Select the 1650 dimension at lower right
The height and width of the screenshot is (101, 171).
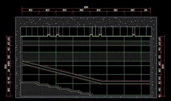click(x=159, y=89)
